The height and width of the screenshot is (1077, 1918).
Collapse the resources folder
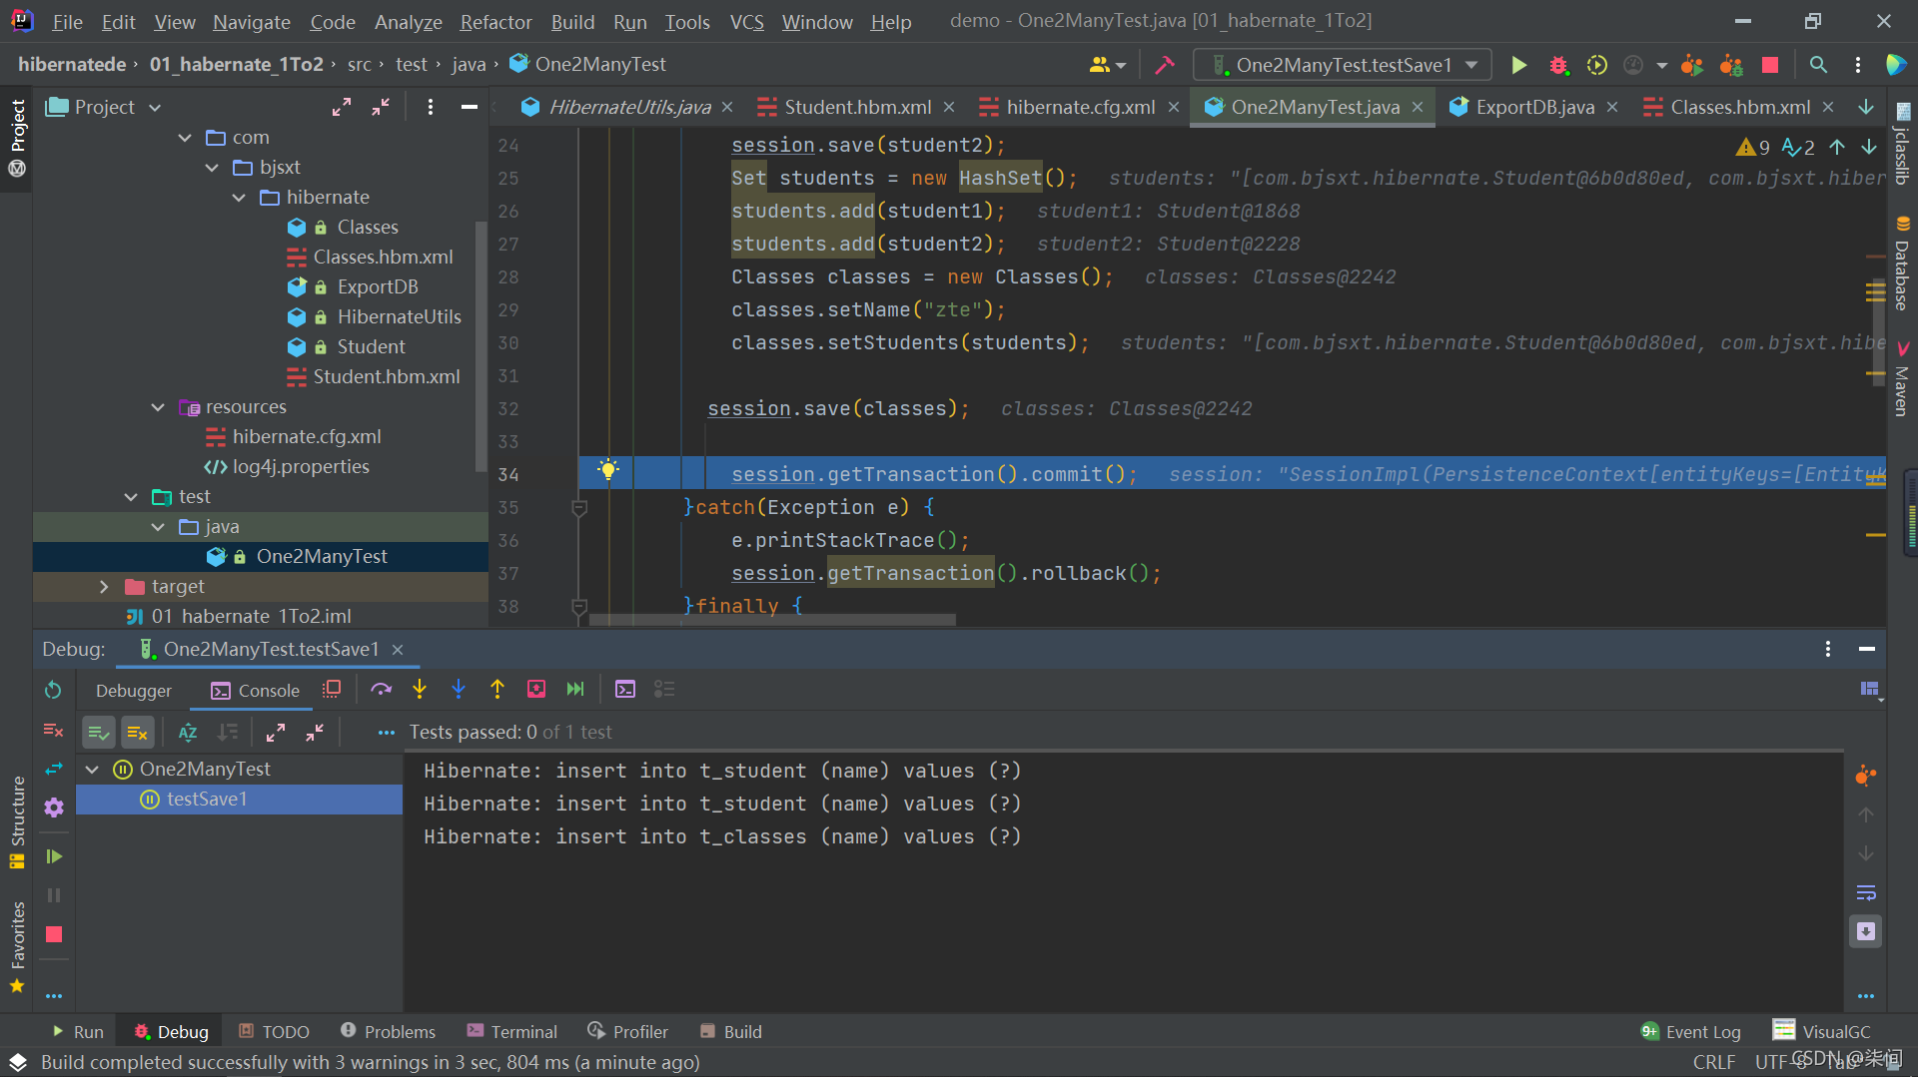click(x=158, y=407)
